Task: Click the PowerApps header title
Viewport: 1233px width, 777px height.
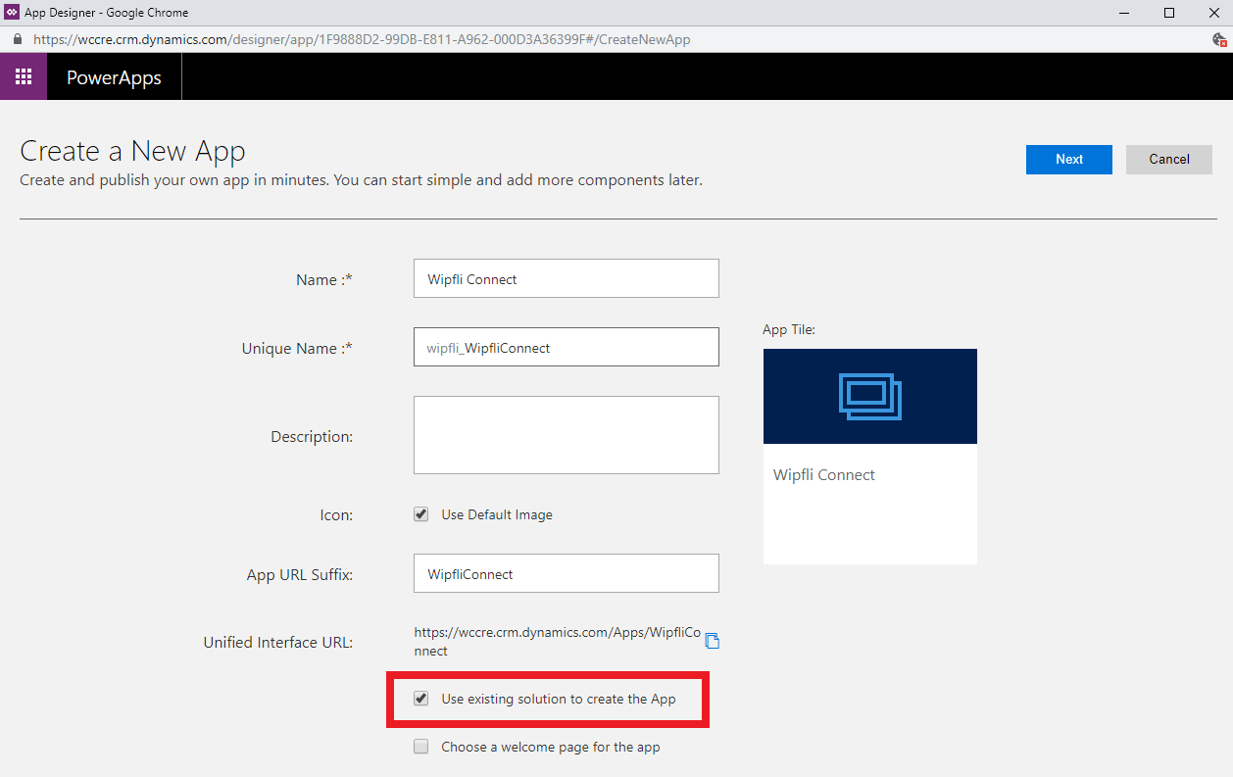Action: 114,77
